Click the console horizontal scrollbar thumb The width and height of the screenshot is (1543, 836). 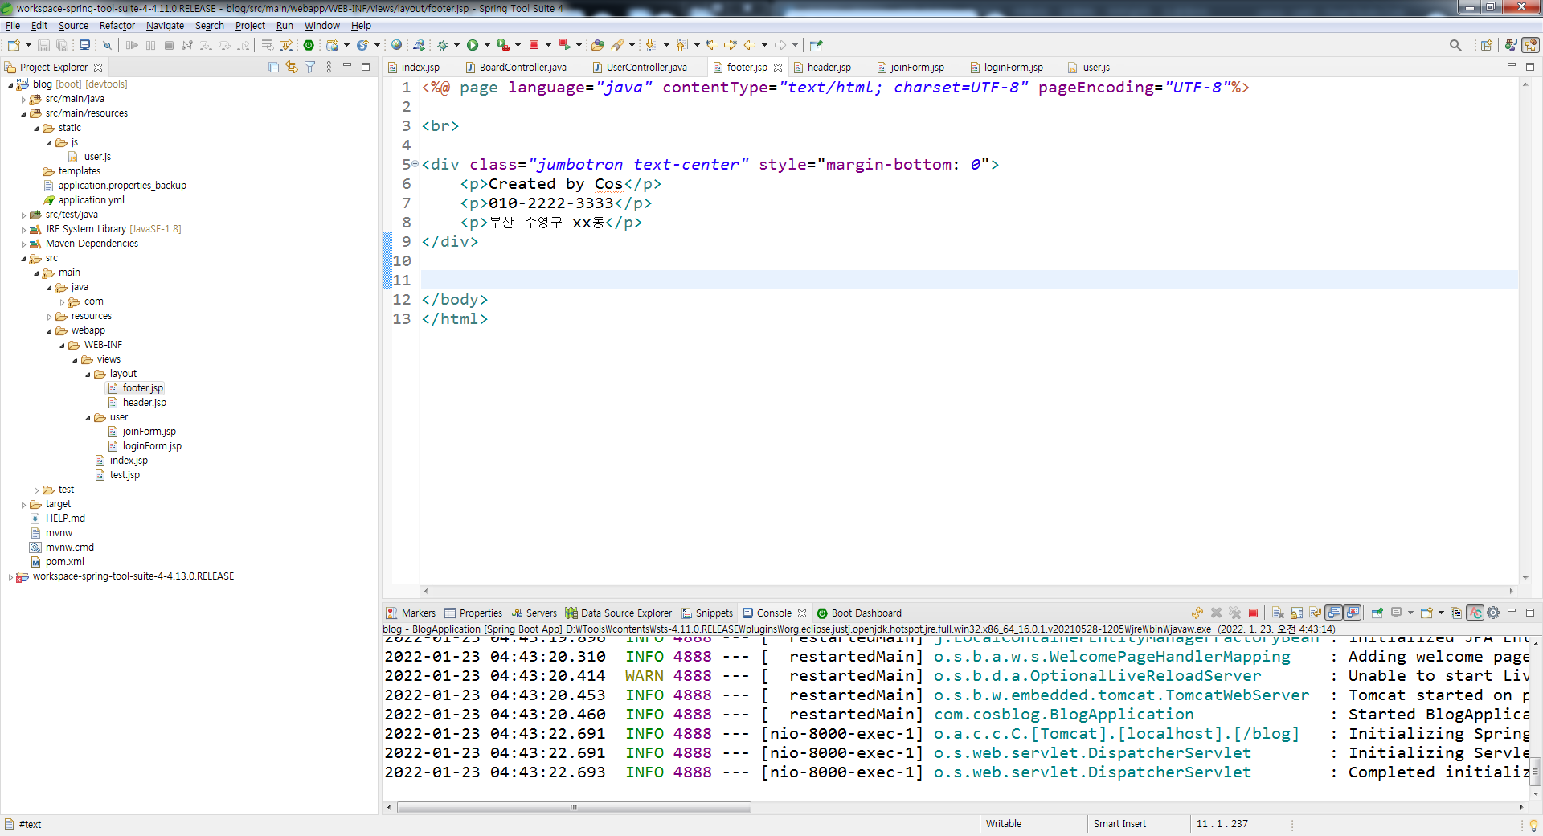[x=574, y=807]
